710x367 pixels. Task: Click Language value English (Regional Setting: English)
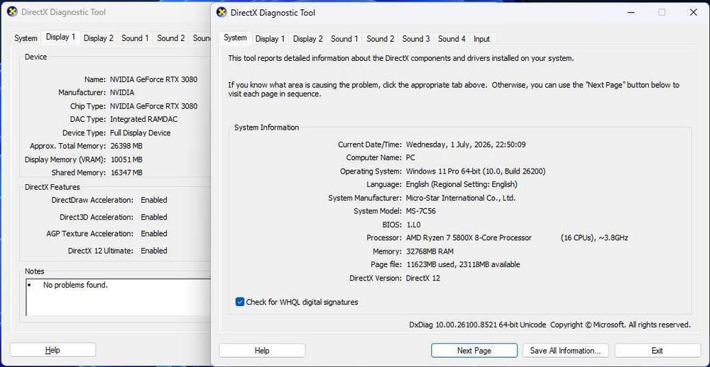[461, 184]
